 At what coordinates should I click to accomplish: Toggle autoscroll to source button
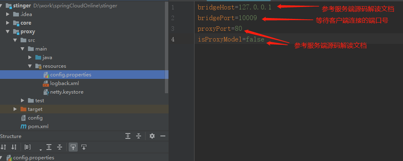(x=73, y=147)
